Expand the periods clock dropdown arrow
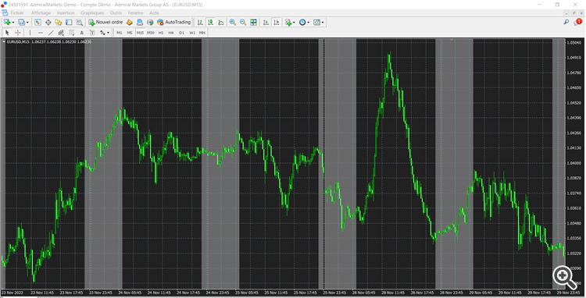Screen dimensions: 586x298 [x=309, y=23]
